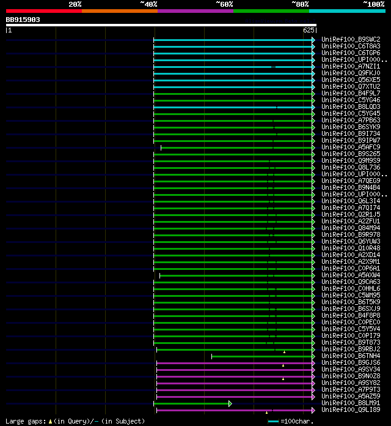
Task: Select the UniRef100_B4F9L7 label
Action: coord(351,93)
